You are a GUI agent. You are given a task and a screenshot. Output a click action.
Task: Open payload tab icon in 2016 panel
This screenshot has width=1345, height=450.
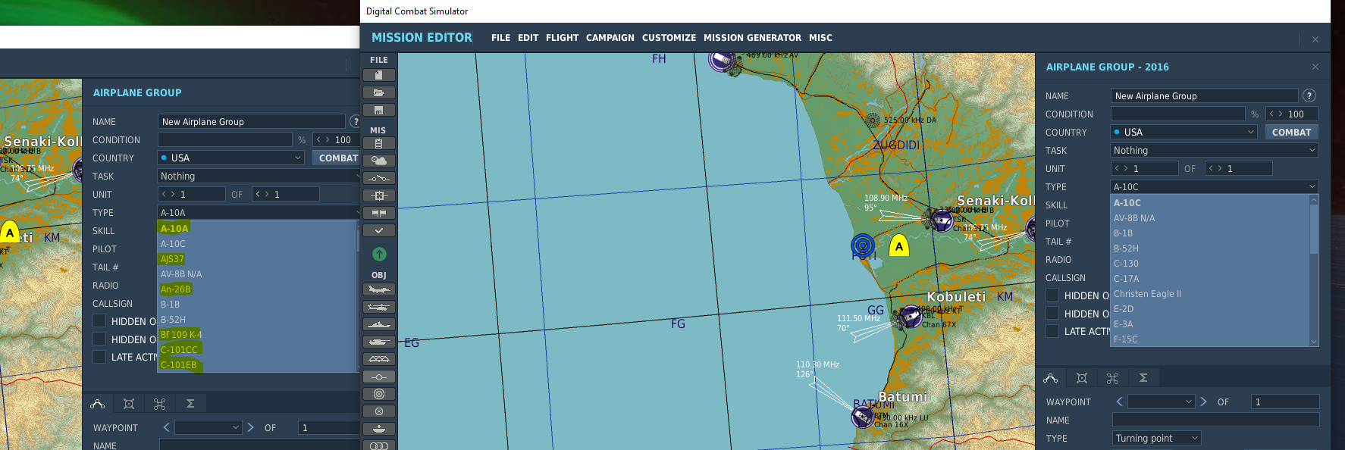pyautogui.click(x=1082, y=378)
